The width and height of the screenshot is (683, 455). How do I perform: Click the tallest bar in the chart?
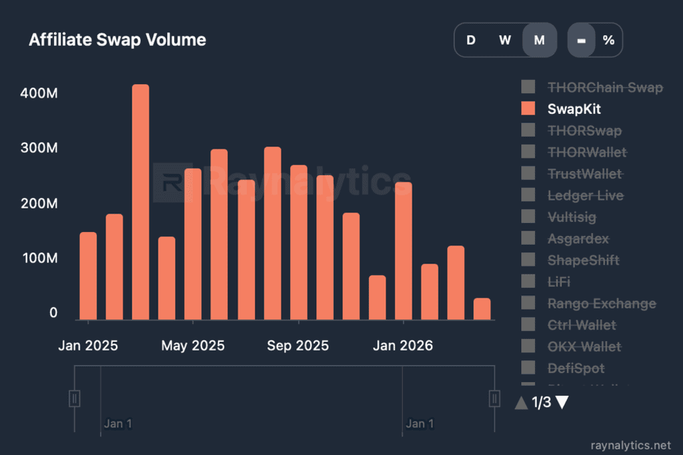(x=139, y=200)
